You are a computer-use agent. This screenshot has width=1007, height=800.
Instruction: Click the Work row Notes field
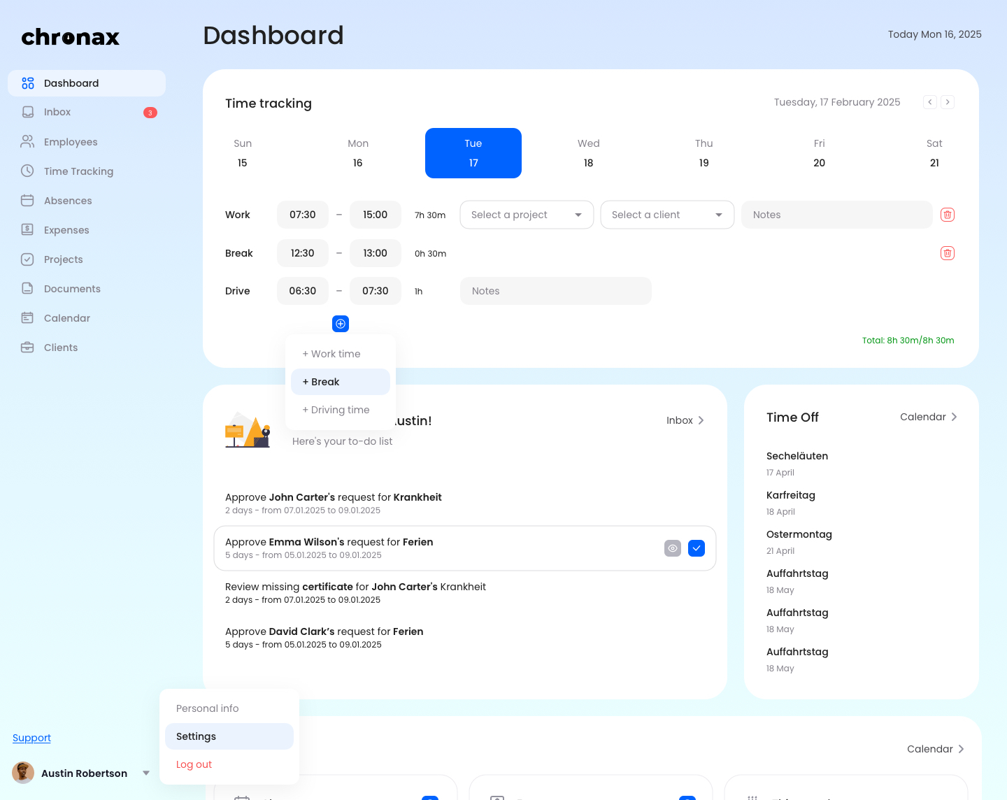[x=836, y=215]
